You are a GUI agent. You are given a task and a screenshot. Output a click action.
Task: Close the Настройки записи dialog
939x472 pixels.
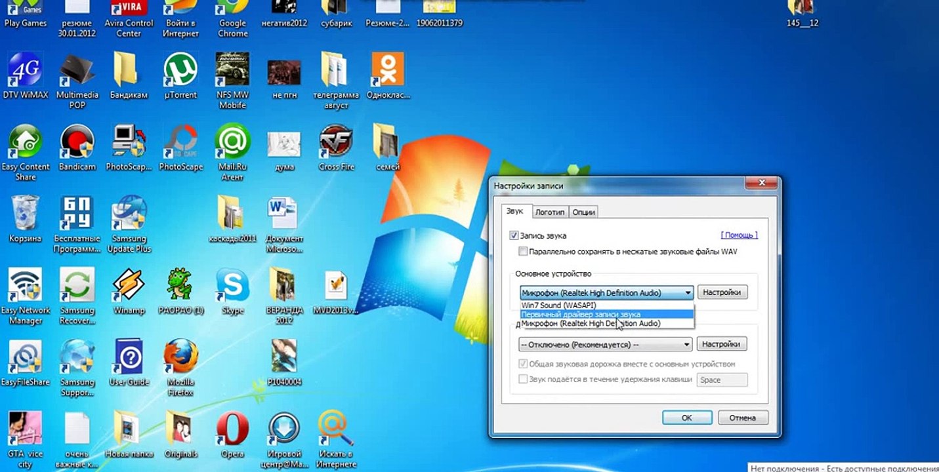761,184
